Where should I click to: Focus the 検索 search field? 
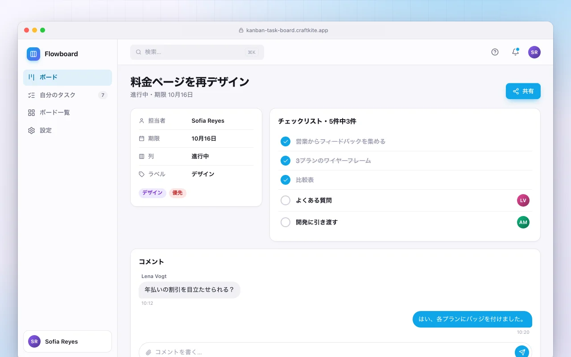(x=197, y=52)
